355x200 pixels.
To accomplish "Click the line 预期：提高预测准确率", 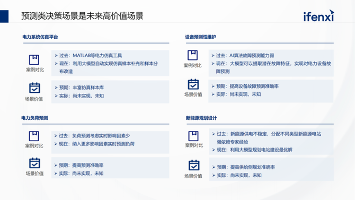I will point(81,166).
